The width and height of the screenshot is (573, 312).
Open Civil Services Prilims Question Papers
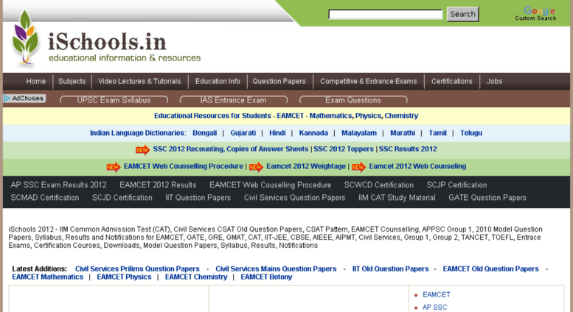click(x=137, y=269)
